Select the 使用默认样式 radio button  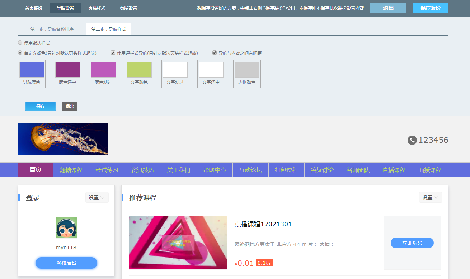coord(20,43)
